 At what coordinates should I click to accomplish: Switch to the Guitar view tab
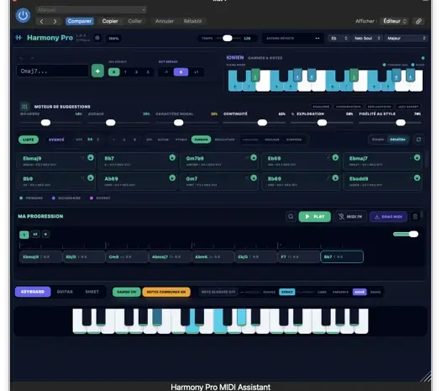(65, 292)
